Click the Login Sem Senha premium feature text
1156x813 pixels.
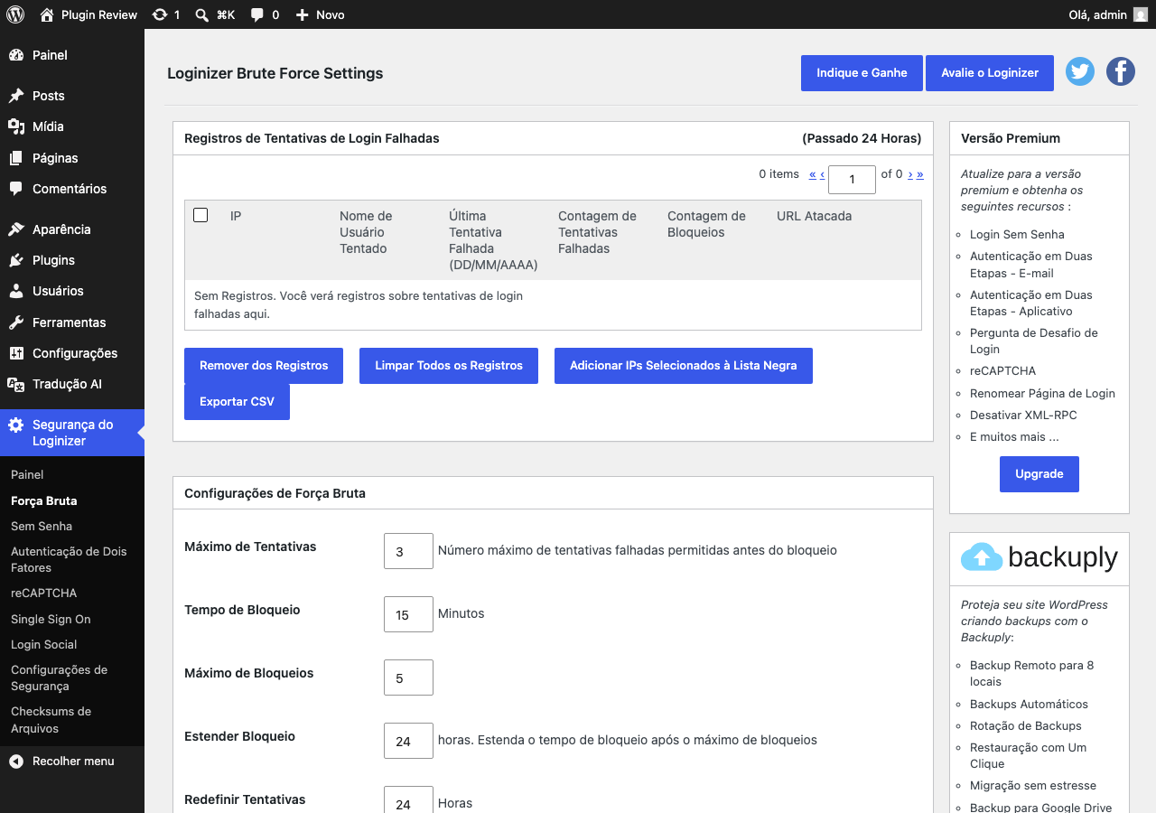(x=1017, y=234)
